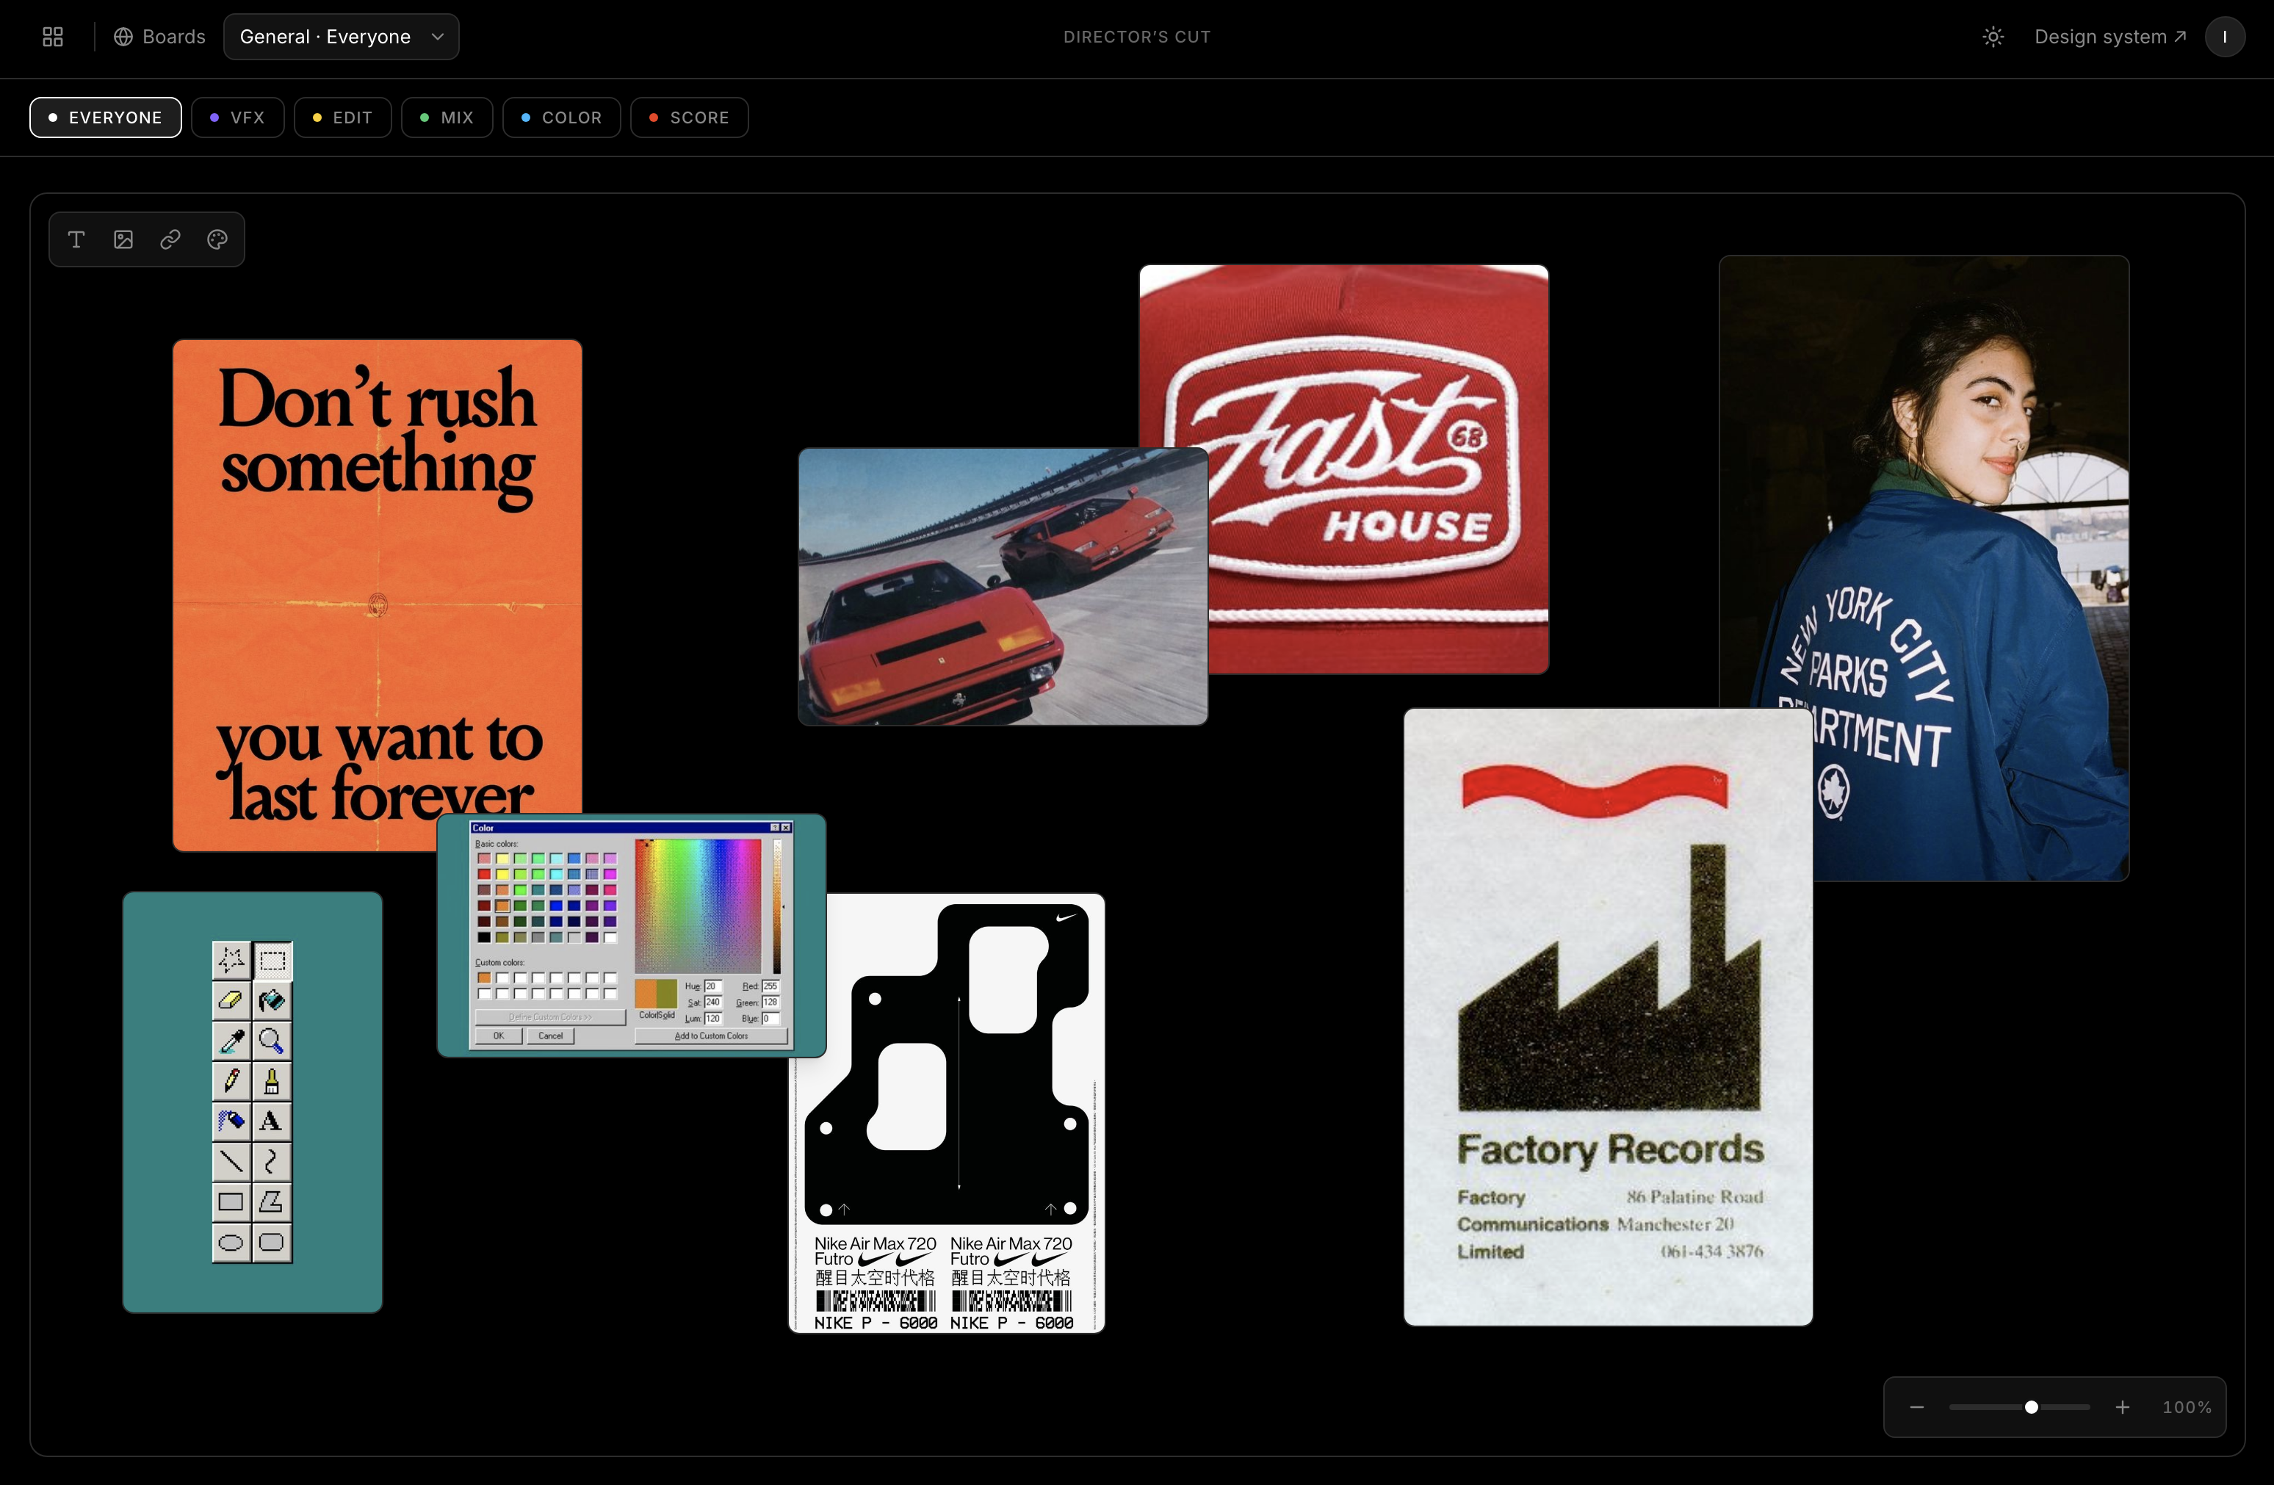Adjust the zoom slider handle

[2032, 1406]
